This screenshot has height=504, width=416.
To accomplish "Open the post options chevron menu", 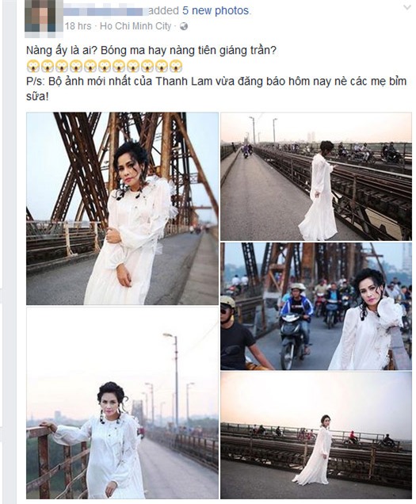I will coord(407,7).
